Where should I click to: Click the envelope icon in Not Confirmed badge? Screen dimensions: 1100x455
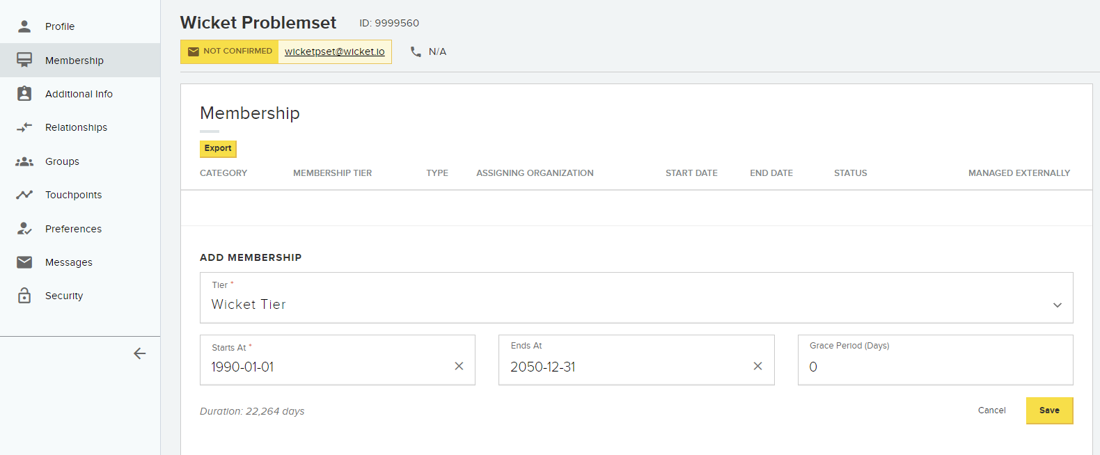194,51
